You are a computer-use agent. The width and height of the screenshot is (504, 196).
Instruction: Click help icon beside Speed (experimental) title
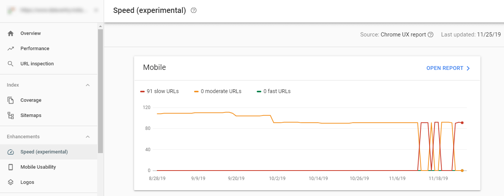coord(194,11)
